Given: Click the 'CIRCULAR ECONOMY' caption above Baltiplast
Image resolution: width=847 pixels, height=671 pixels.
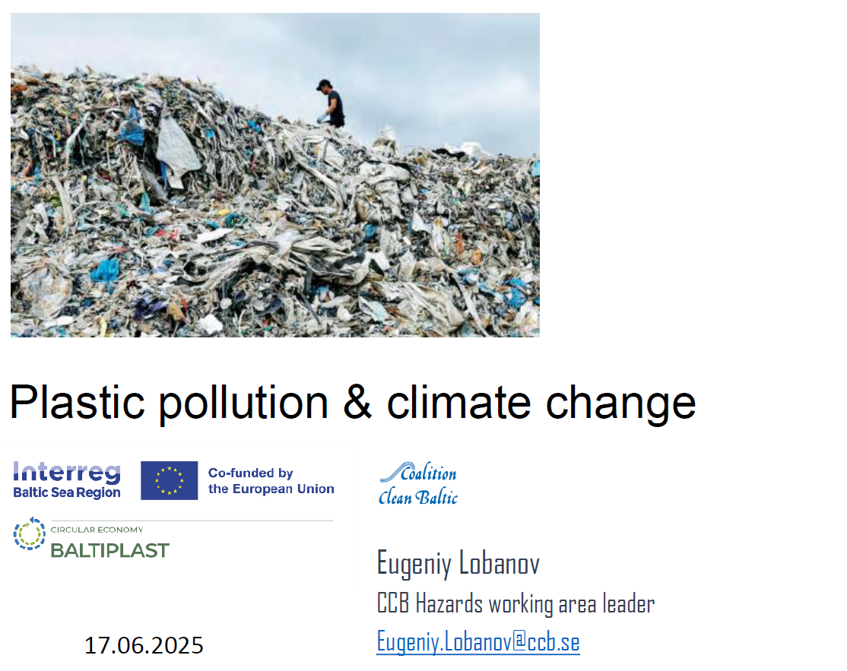Looking at the screenshot, I should pos(97,530).
